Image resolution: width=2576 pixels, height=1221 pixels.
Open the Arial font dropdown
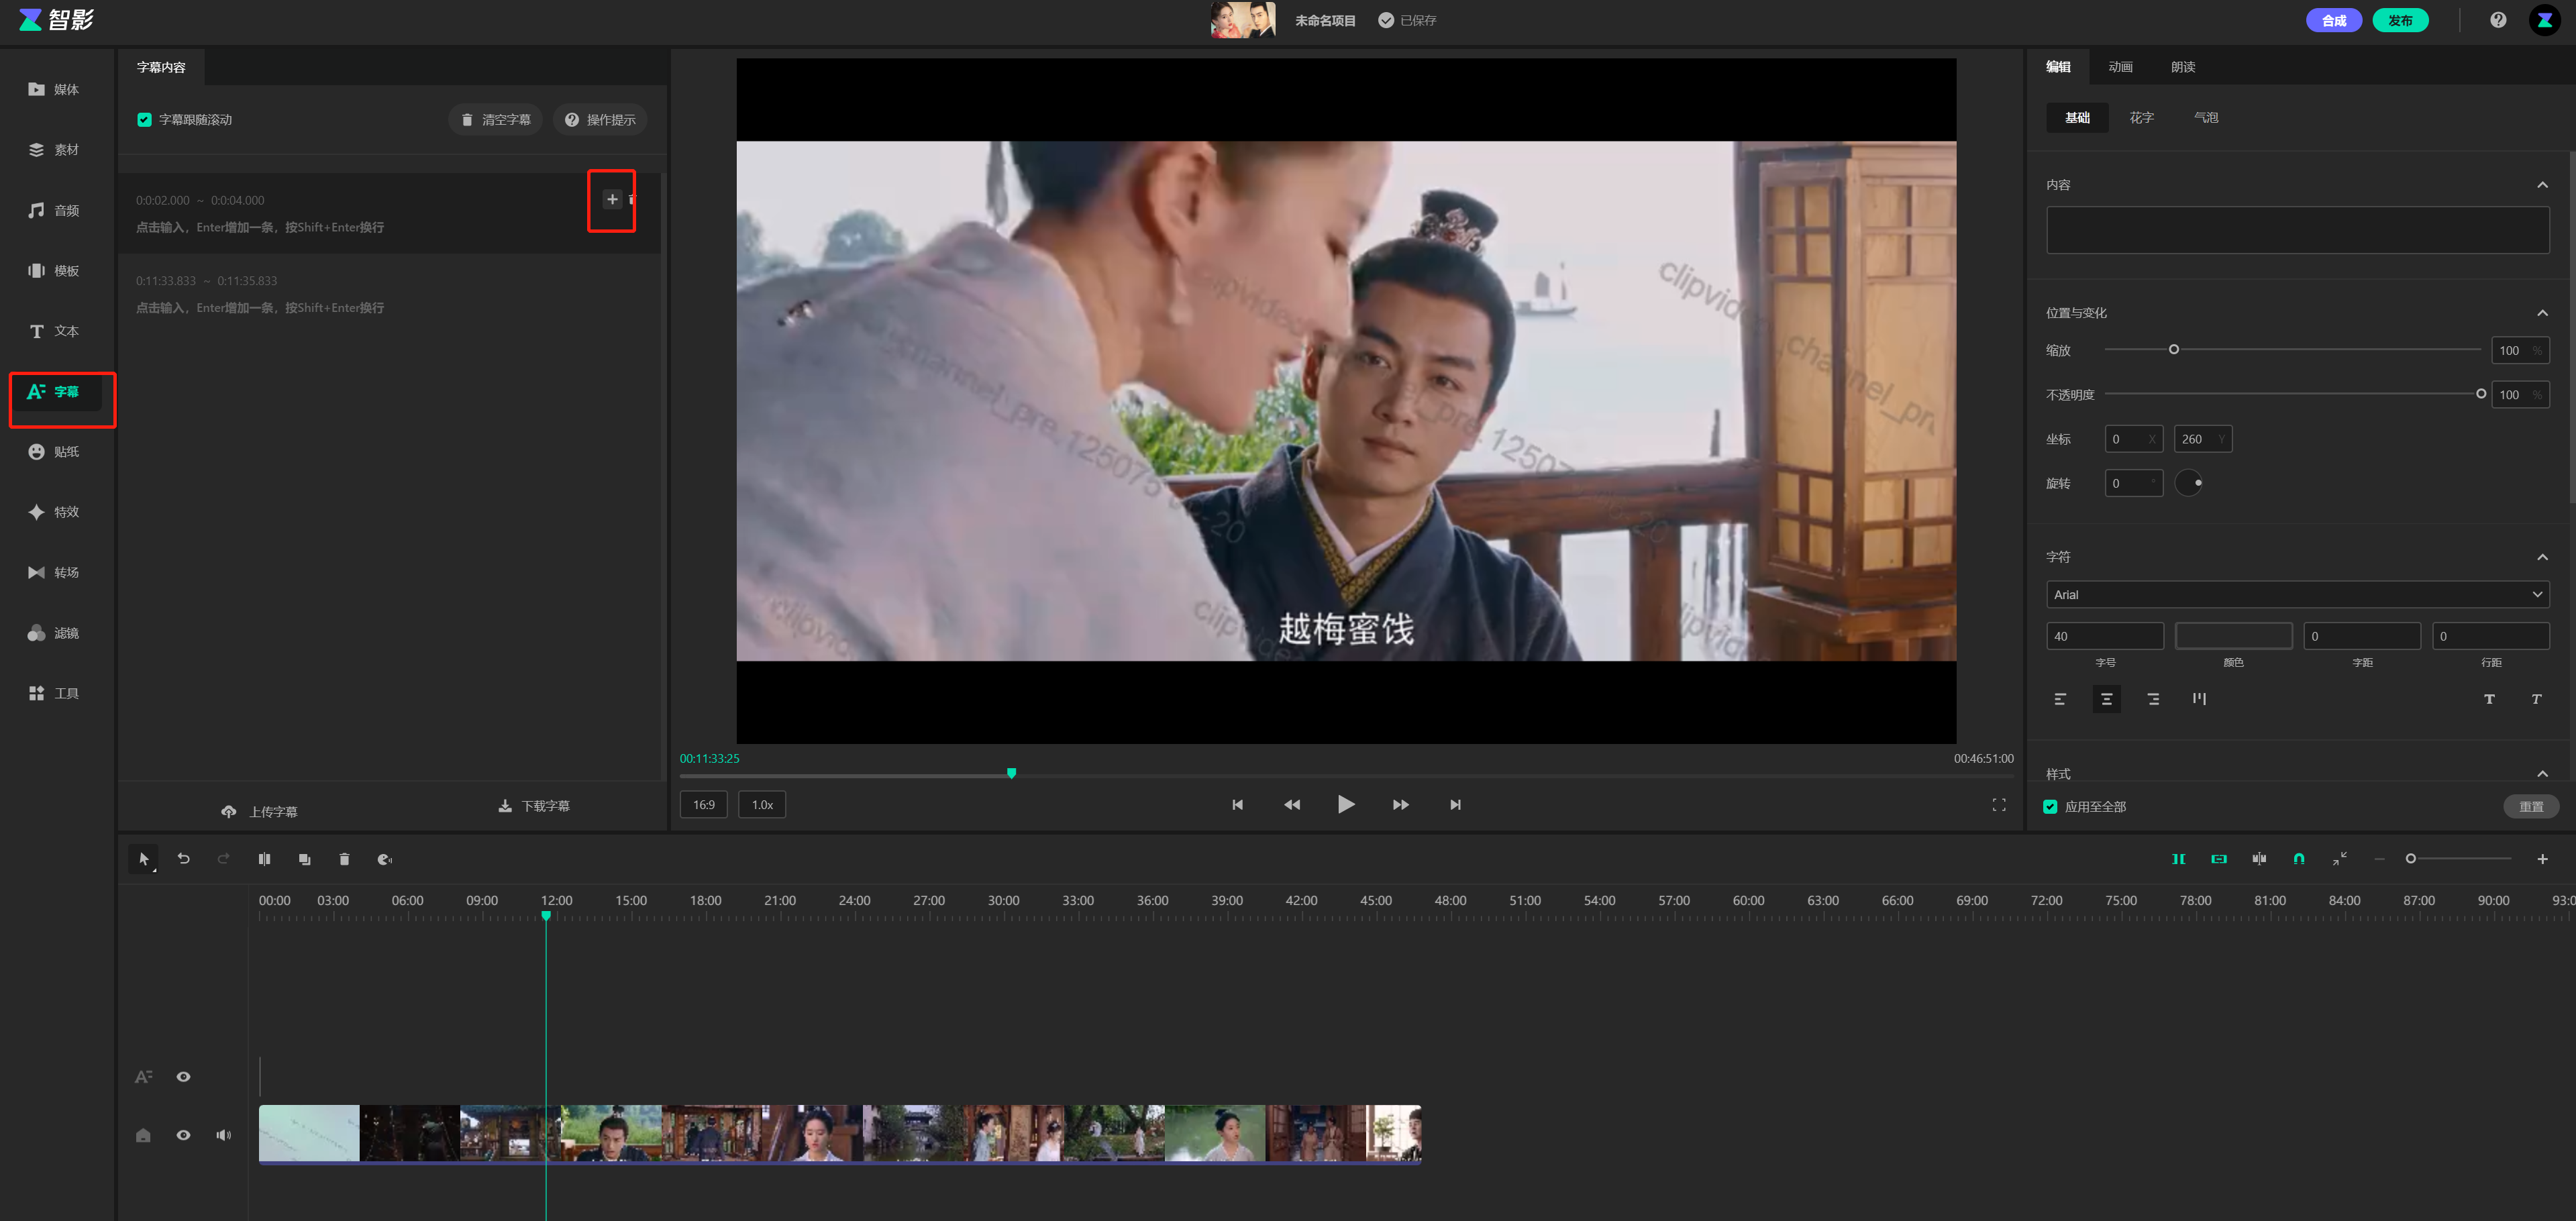click(x=2297, y=595)
